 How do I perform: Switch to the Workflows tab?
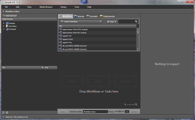coord(66,16)
